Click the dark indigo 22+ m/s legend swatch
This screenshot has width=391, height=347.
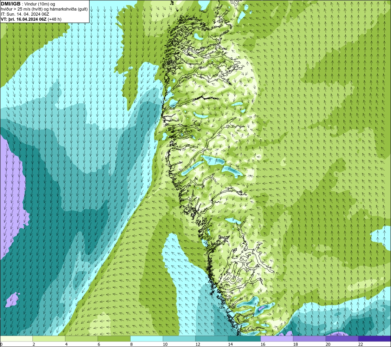pyautogui.click(x=375, y=338)
